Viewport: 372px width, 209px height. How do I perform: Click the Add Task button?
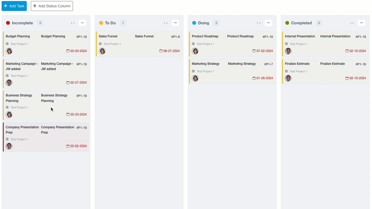(x=14, y=6)
